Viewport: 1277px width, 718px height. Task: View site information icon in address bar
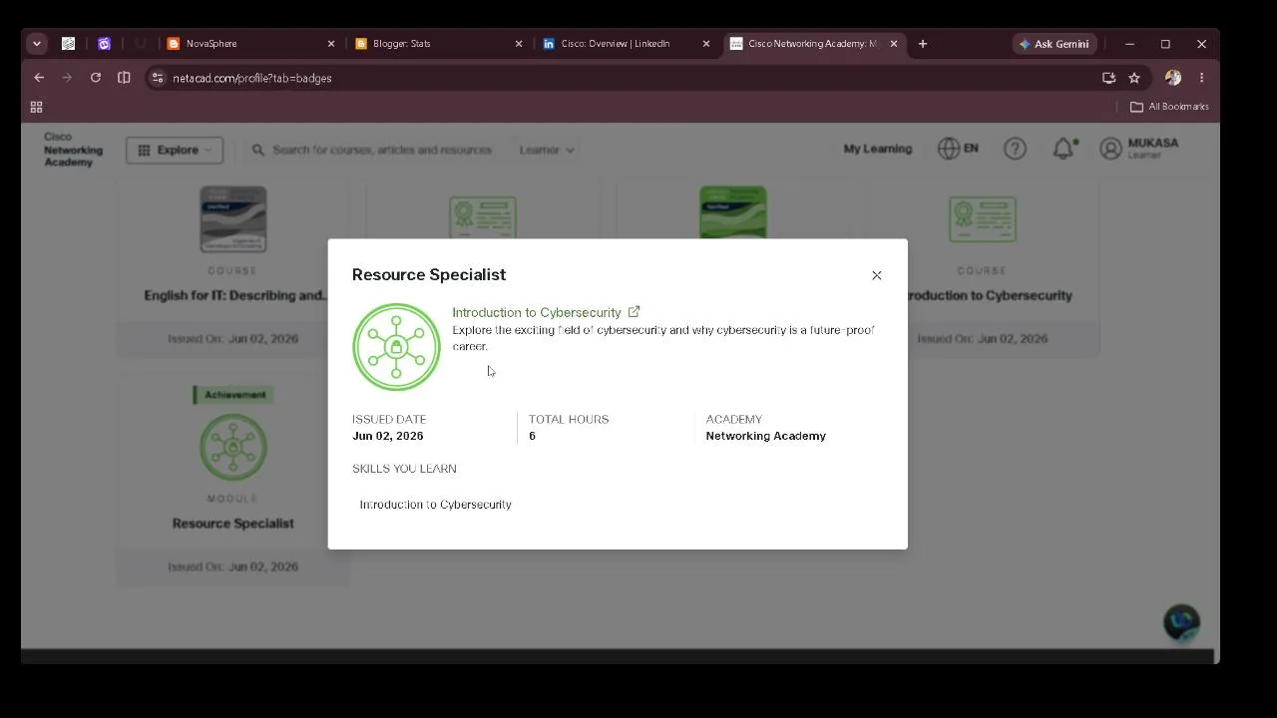pos(158,78)
